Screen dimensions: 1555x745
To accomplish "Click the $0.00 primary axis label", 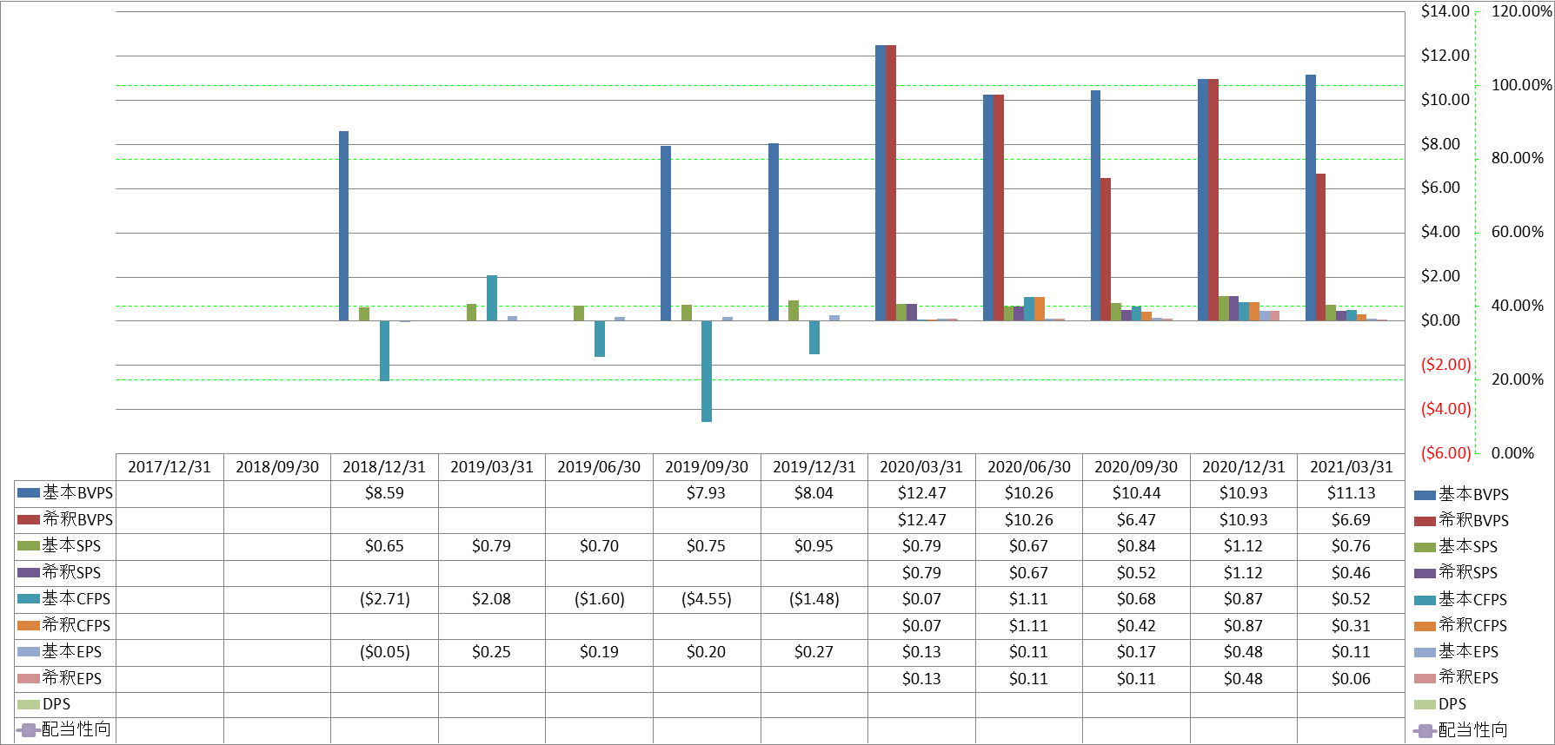I will pyautogui.click(x=1440, y=320).
